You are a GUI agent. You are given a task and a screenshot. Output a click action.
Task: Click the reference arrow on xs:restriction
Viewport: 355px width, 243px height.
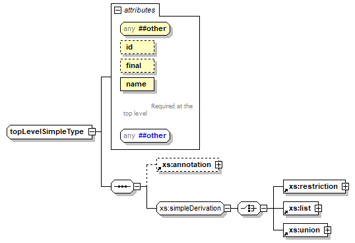[286, 190]
